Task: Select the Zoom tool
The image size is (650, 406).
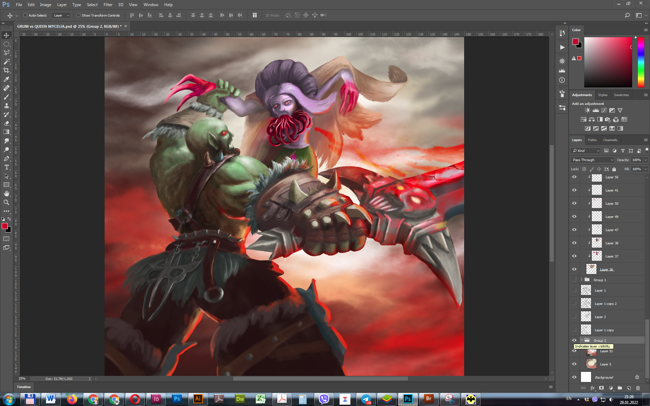Action: coord(6,202)
